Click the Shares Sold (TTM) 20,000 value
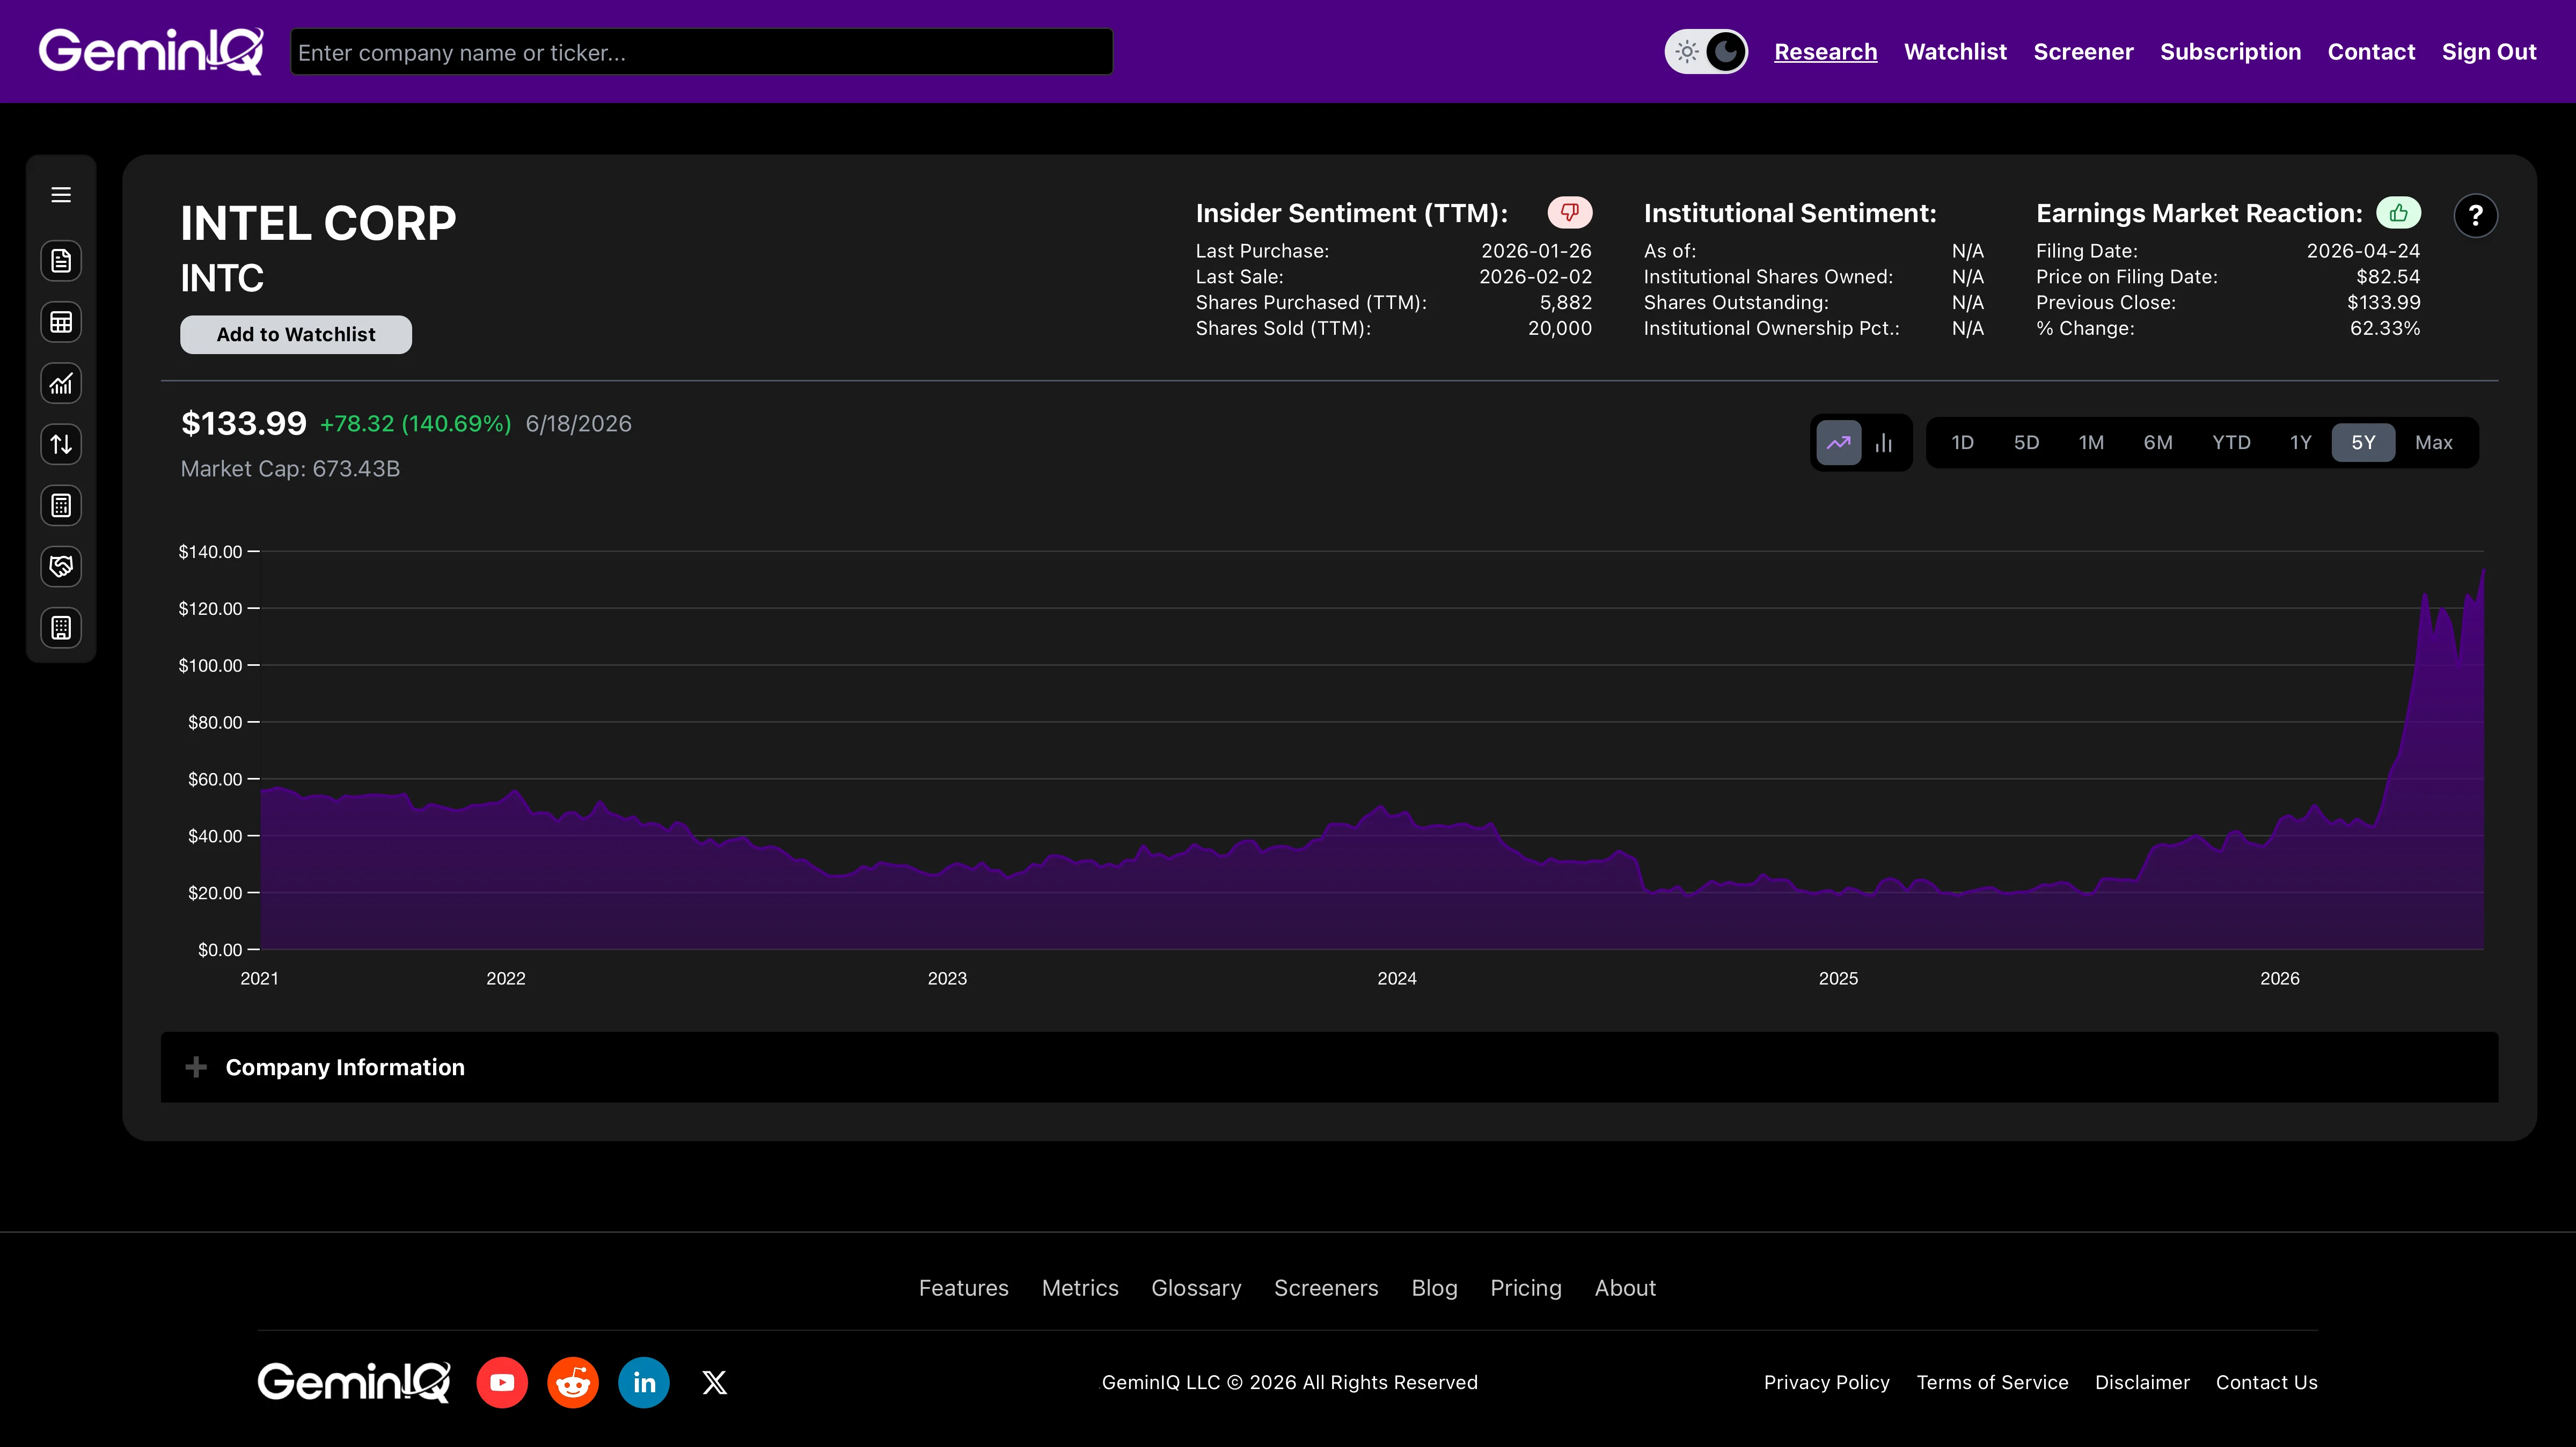 tap(1559, 328)
